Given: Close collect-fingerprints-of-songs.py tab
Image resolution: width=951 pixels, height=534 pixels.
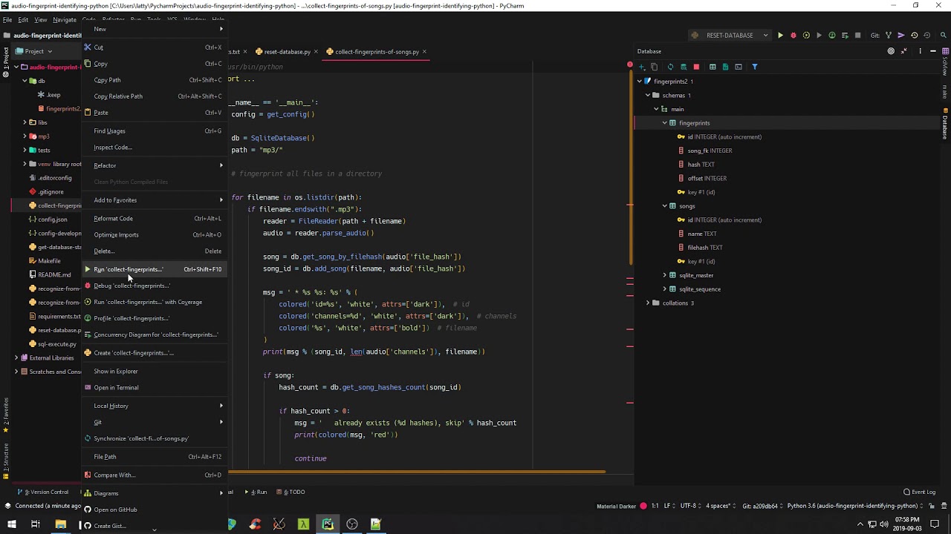Looking at the screenshot, I should tap(425, 52).
